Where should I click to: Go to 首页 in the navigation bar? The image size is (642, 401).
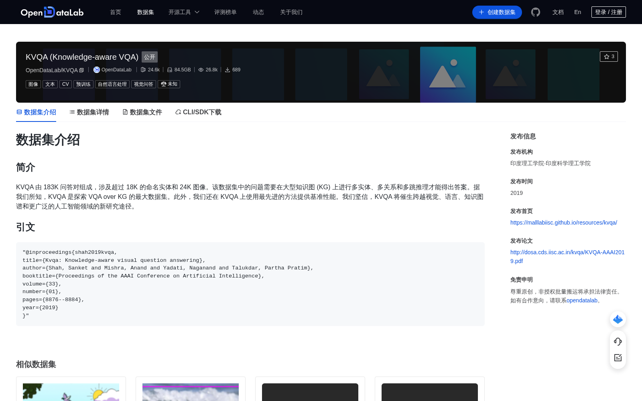[116, 12]
